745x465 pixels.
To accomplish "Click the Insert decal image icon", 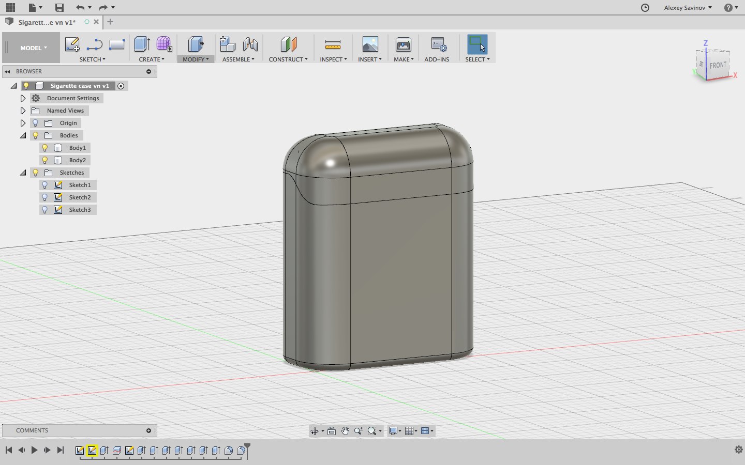I will pos(370,44).
